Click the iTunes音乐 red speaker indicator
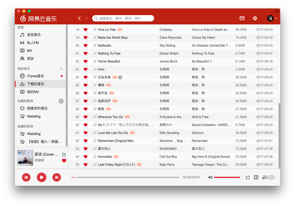 tap(61, 76)
